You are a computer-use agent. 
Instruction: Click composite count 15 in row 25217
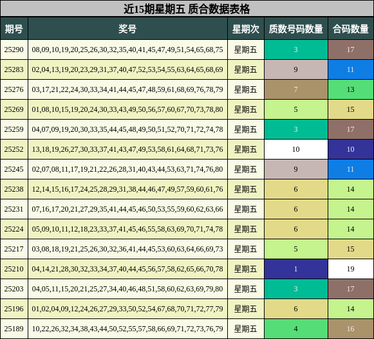(351, 249)
